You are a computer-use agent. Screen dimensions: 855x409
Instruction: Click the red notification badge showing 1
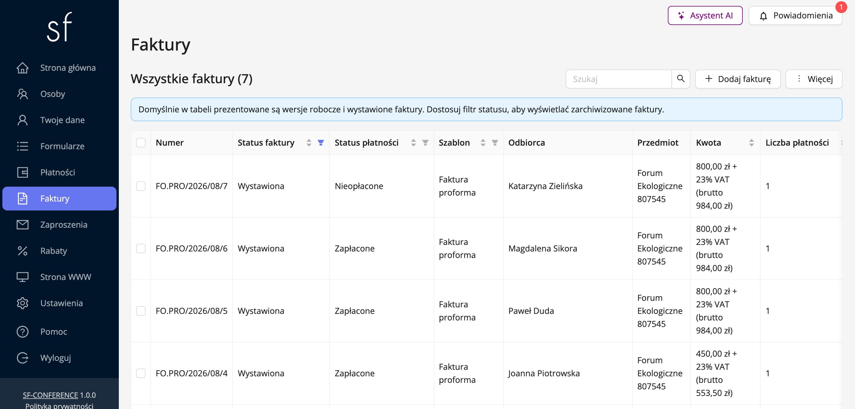[x=841, y=7]
